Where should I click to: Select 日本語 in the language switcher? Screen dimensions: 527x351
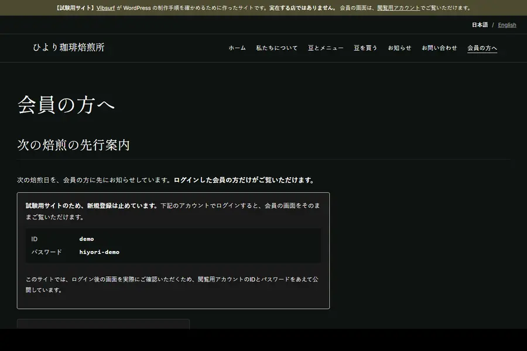click(x=480, y=25)
